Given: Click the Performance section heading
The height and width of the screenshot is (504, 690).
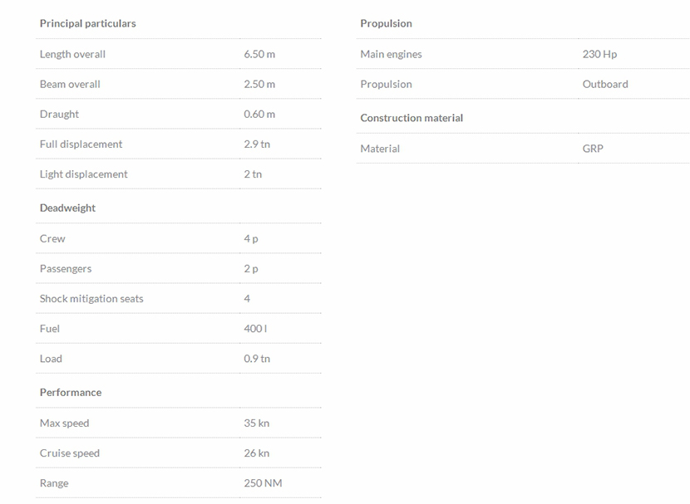Looking at the screenshot, I should pyautogui.click(x=71, y=392).
